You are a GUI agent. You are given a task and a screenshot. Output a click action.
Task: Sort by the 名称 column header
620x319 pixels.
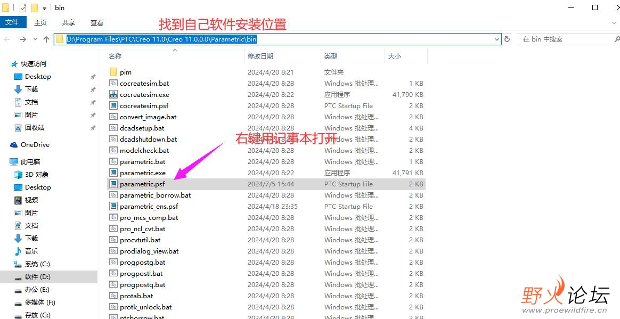tap(115, 56)
